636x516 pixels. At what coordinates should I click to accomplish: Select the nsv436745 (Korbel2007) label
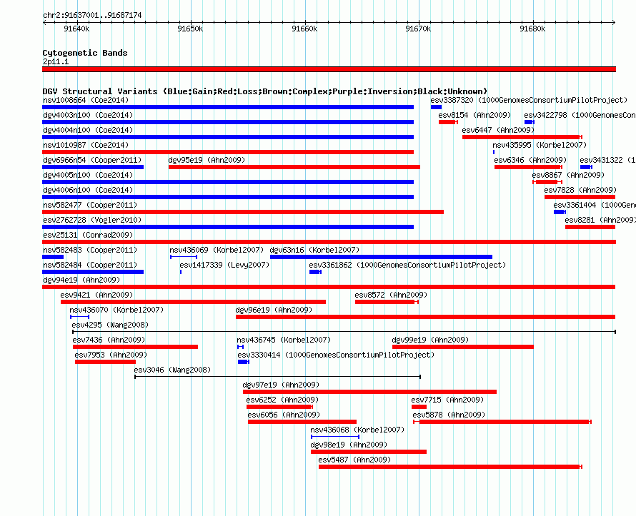pos(284,340)
